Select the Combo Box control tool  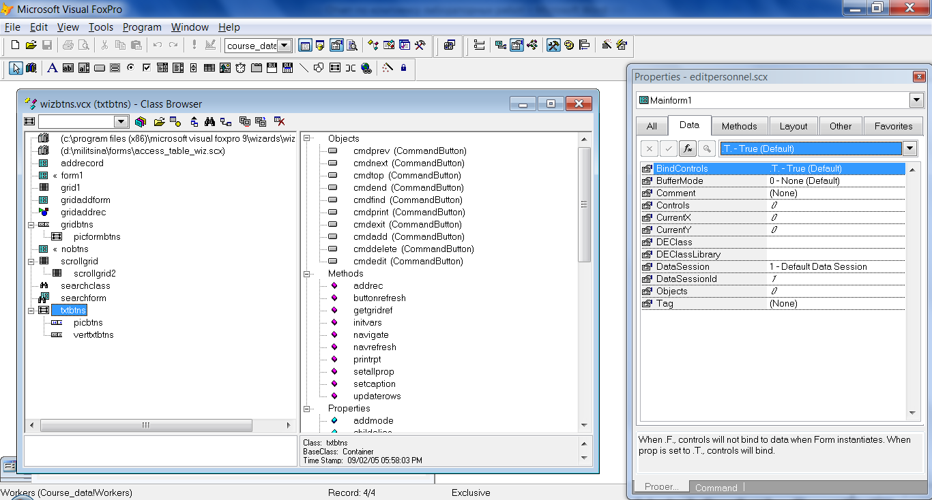pos(162,68)
